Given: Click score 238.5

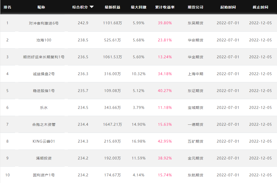Looking at the screenshot, I should click(x=83, y=40).
